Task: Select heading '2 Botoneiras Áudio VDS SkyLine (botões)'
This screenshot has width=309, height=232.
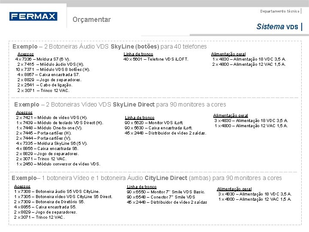Action: [x=102, y=46]
